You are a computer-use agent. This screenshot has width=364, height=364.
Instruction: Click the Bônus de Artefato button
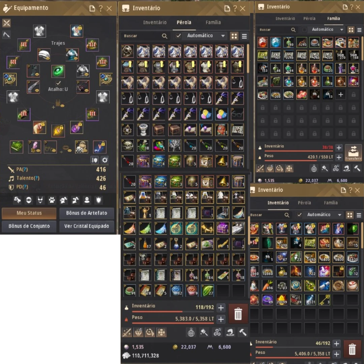(x=87, y=213)
